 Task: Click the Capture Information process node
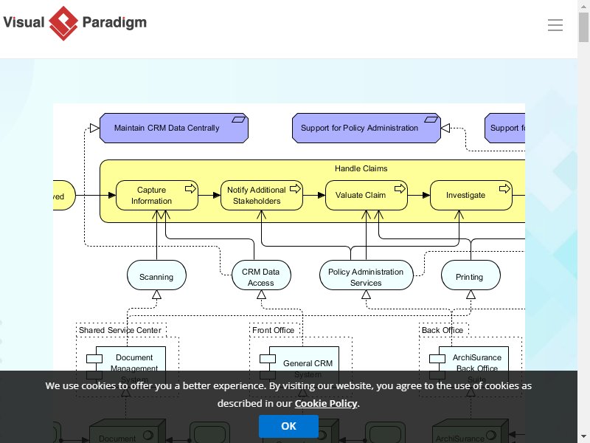tap(157, 195)
